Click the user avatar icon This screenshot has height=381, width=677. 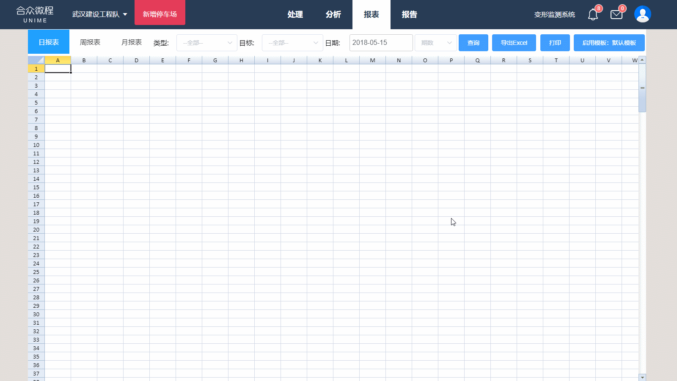point(642,14)
